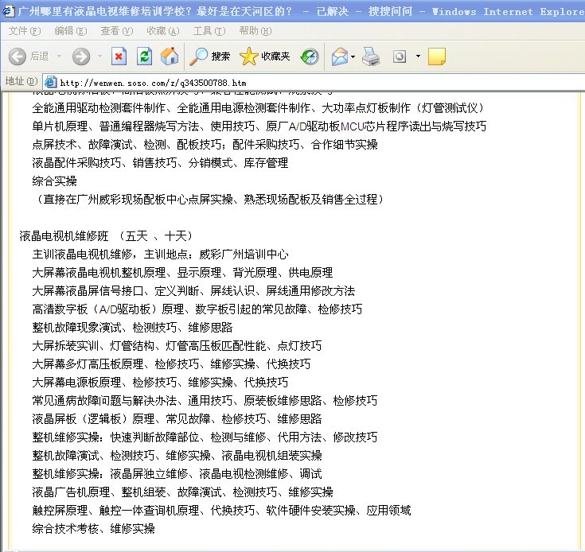Expand the Mail button dropdown arrow
Viewport: 585px width, 552px height.
pyautogui.click(x=353, y=56)
